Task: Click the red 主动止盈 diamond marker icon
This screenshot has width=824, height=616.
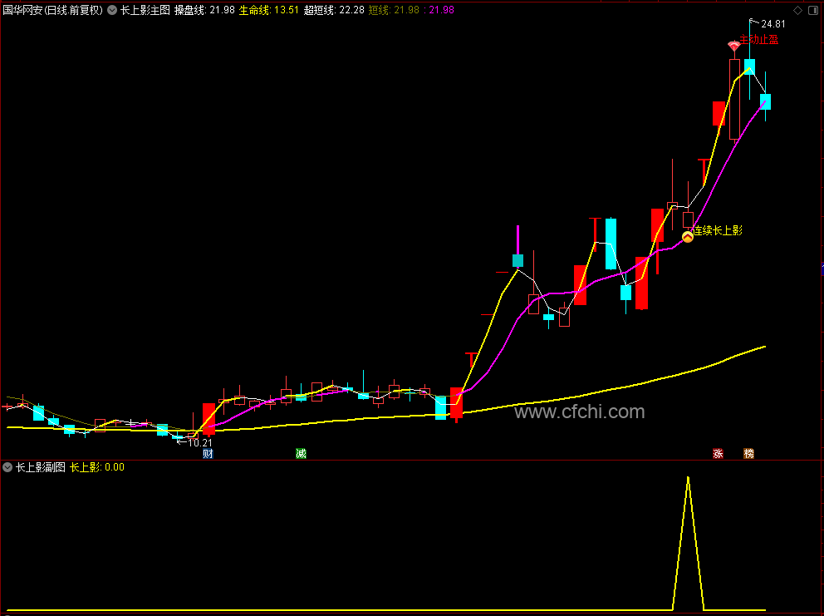Action: click(733, 47)
